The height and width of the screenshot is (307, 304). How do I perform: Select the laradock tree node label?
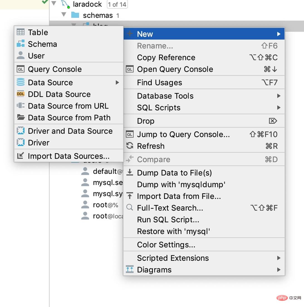[87, 4]
